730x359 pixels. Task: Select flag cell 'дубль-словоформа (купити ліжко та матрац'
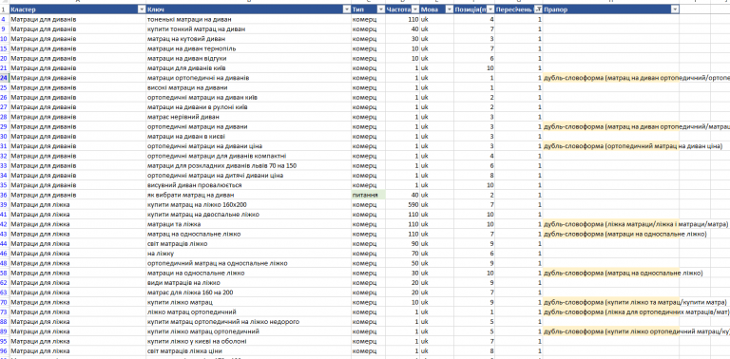[x=611, y=303]
